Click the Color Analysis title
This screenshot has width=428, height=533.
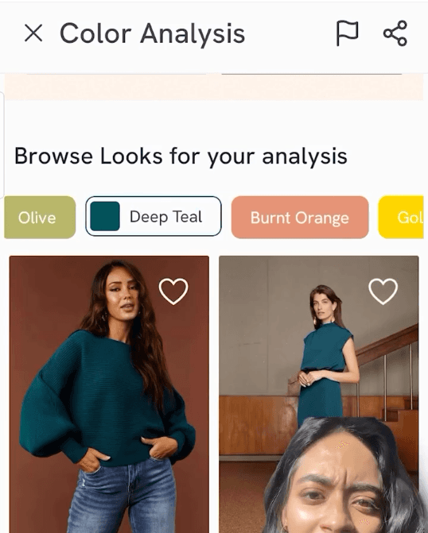(152, 33)
